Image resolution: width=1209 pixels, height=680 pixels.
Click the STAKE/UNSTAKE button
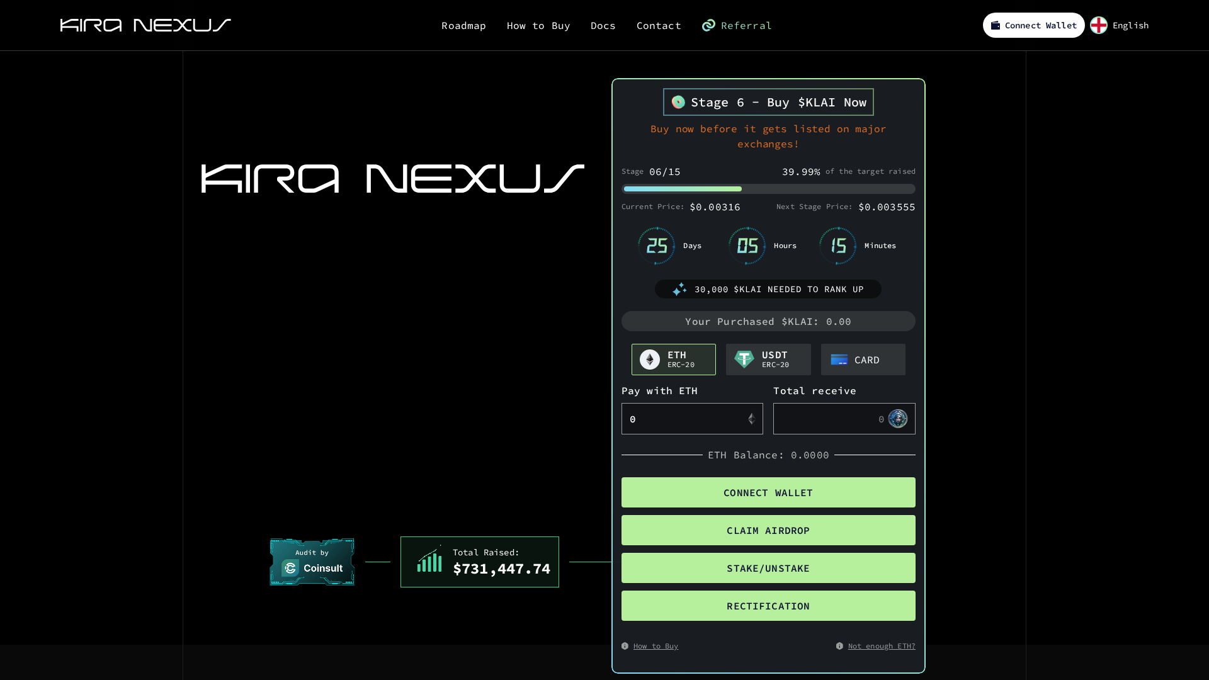[768, 568]
